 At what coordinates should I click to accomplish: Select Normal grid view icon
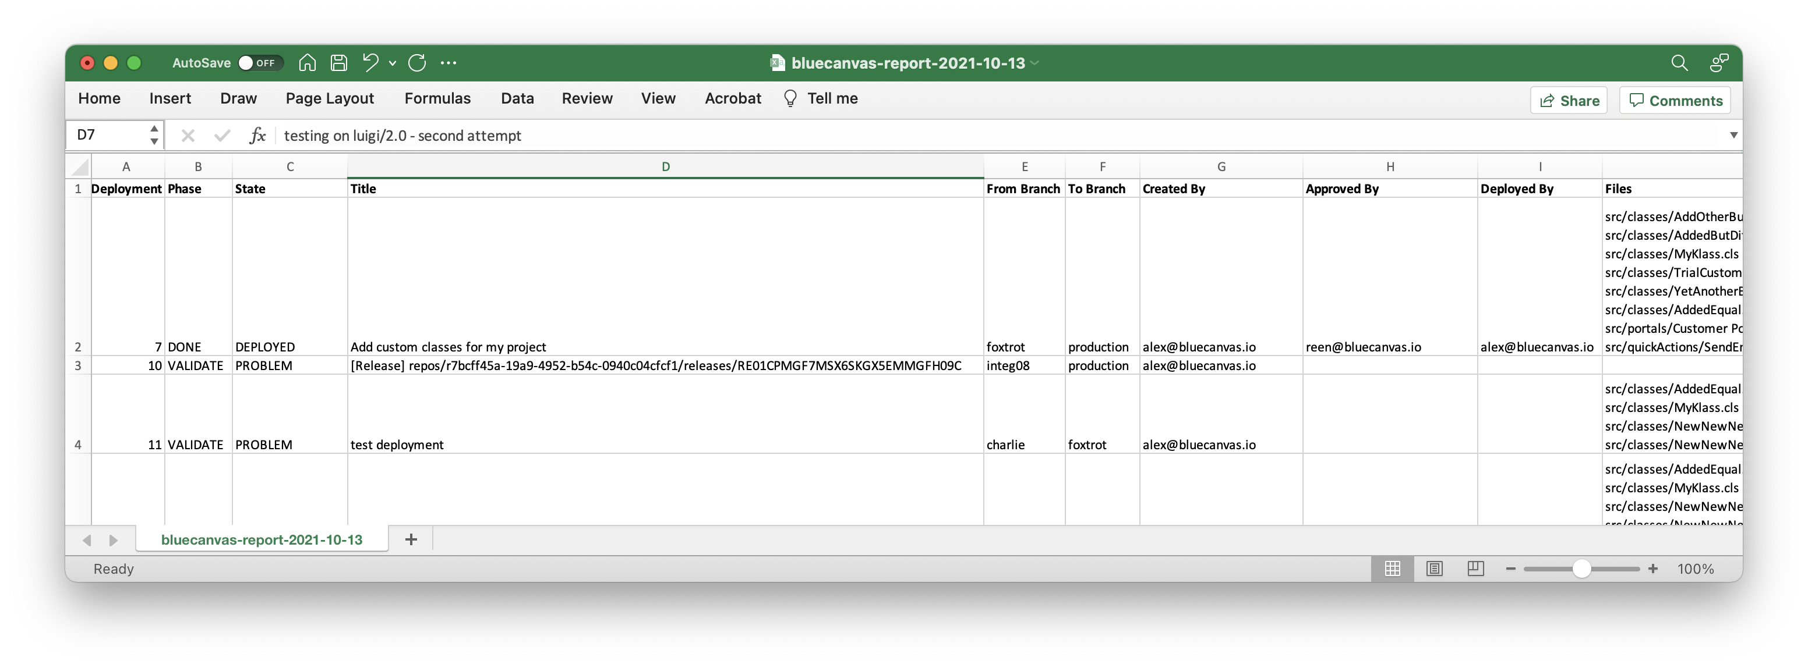tap(1393, 568)
